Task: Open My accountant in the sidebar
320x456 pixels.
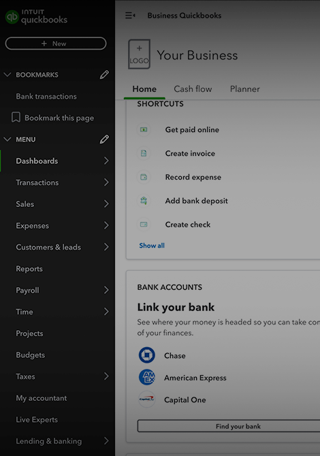Action: tap(42, 398)
